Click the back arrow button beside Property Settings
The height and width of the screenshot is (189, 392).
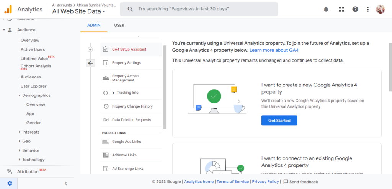(x=90, y=63)
